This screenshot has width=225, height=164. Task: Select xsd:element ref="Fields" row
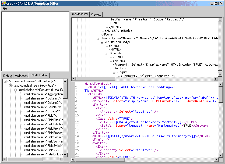pyautogui.click(x=41, y=150)
